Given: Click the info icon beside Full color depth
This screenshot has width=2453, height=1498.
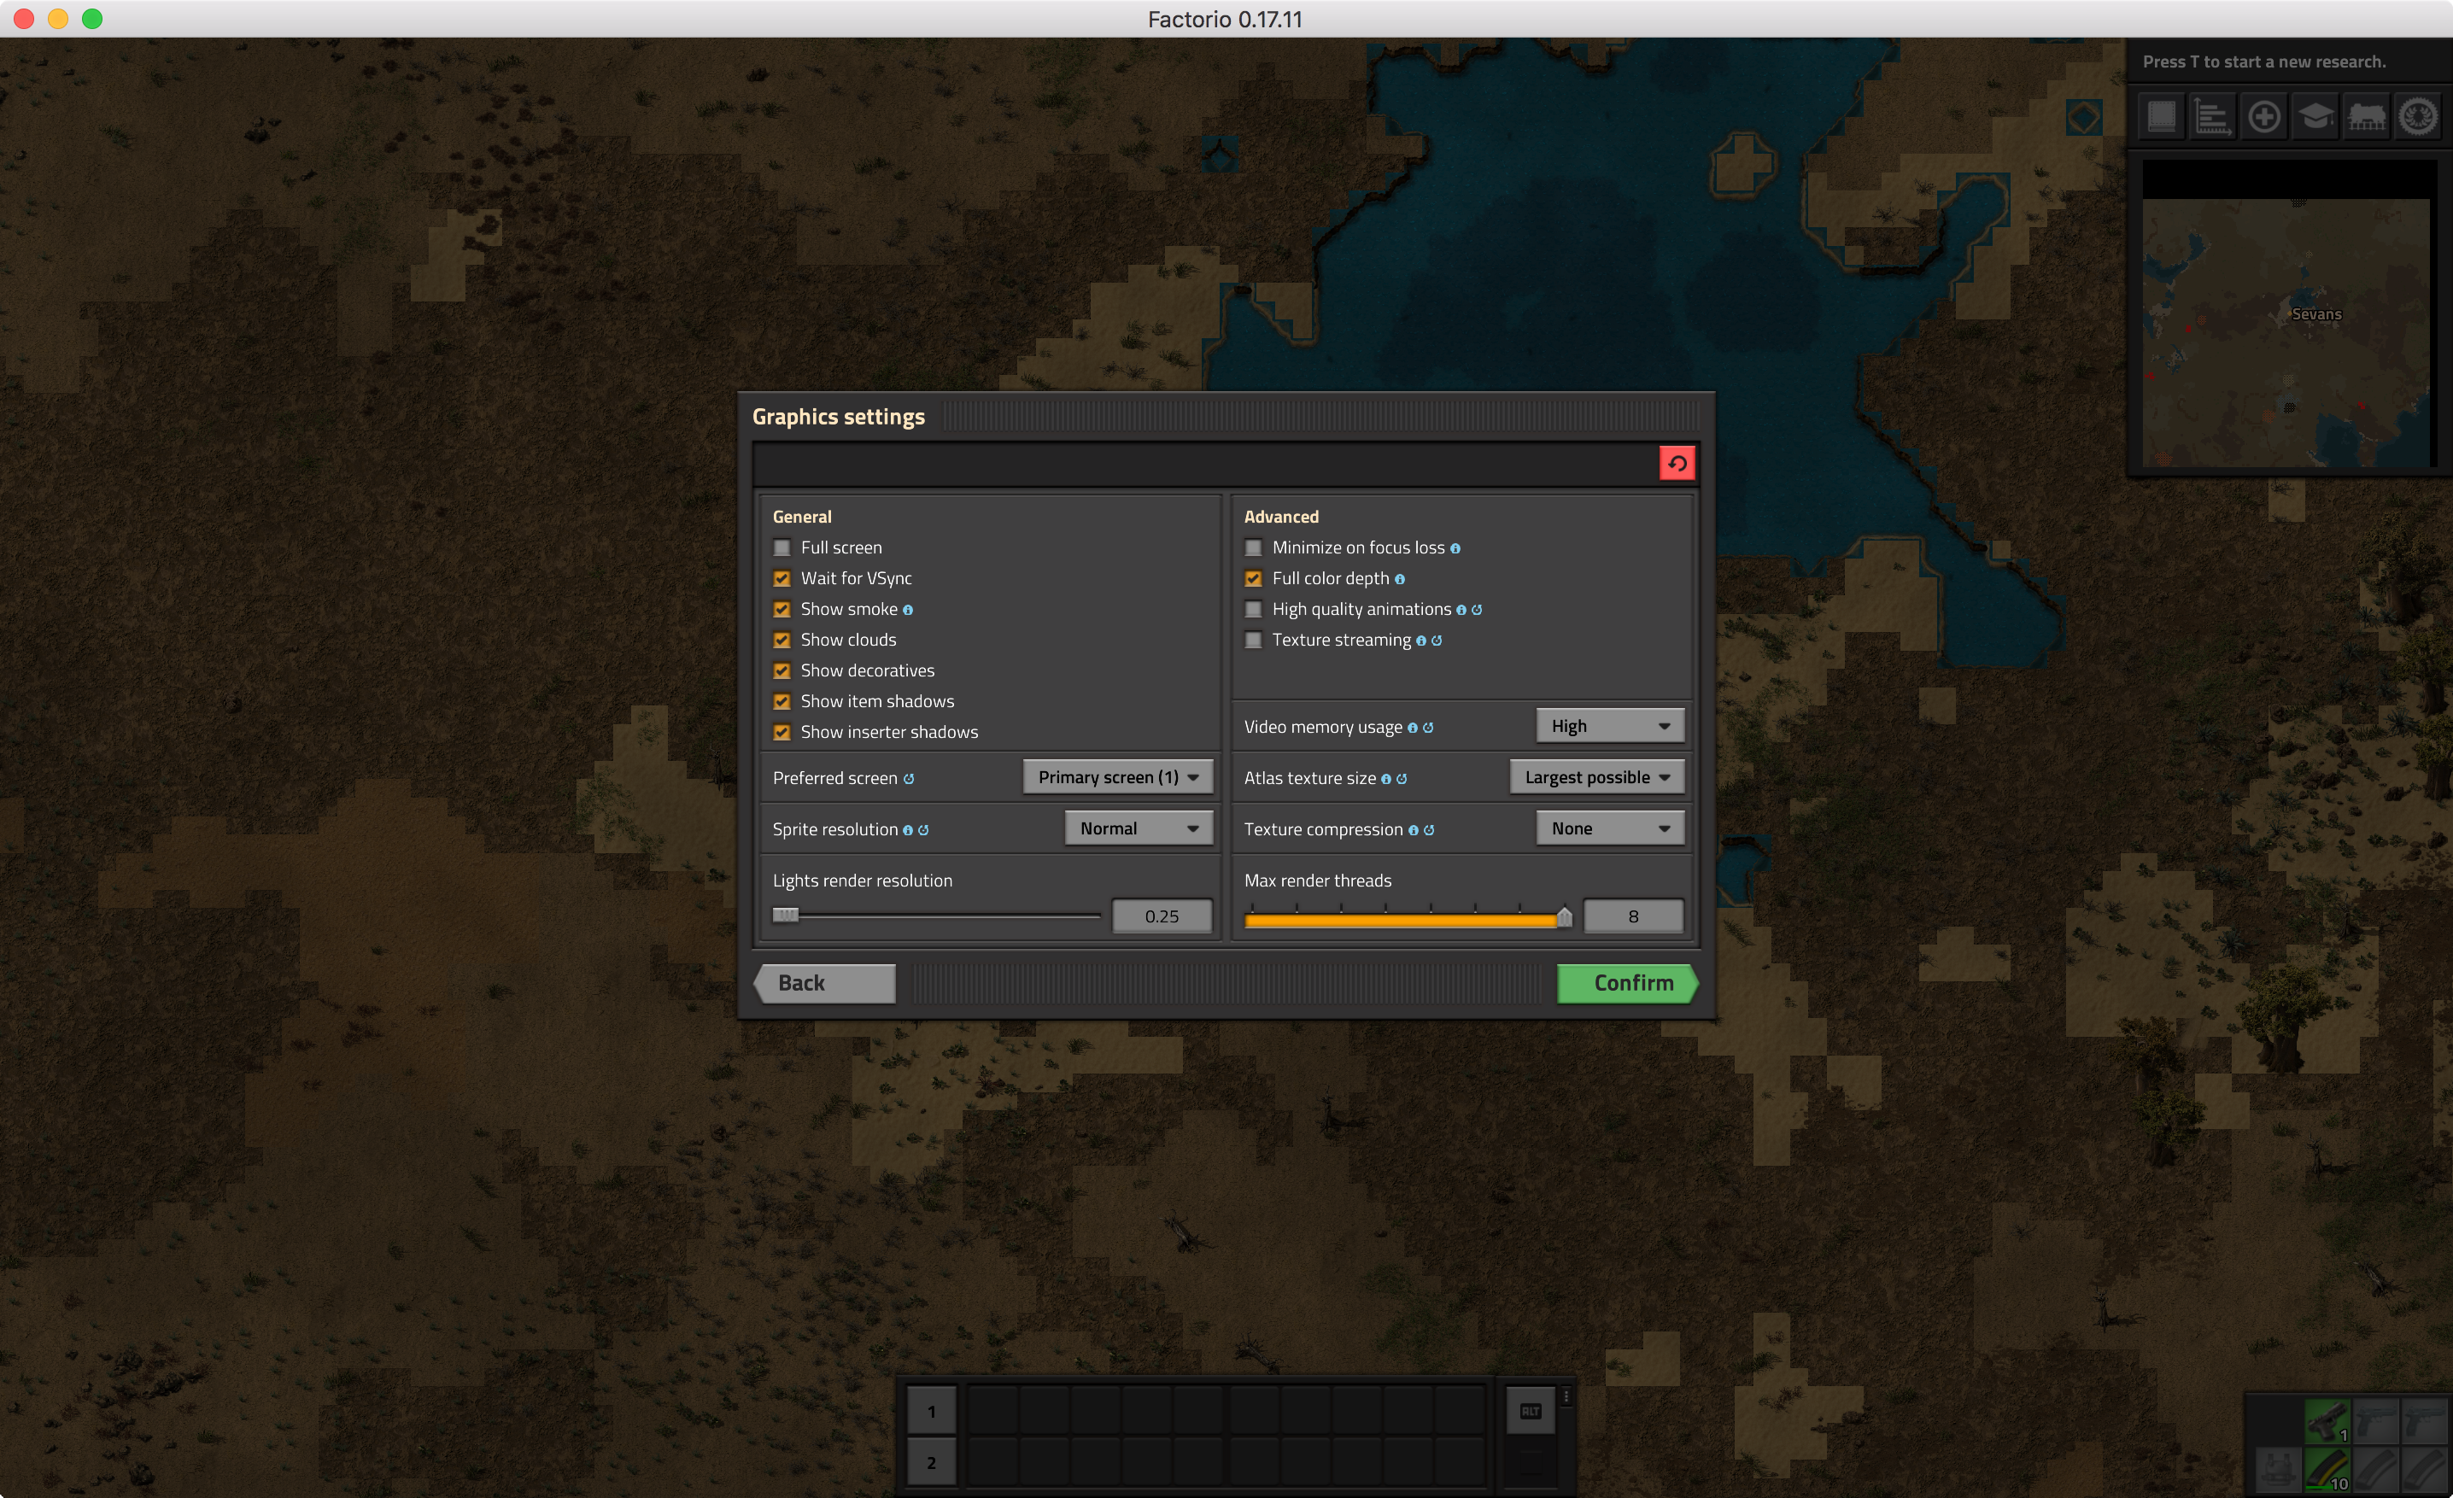Looking at the screenshot, I should click(x=1399, y=579).
